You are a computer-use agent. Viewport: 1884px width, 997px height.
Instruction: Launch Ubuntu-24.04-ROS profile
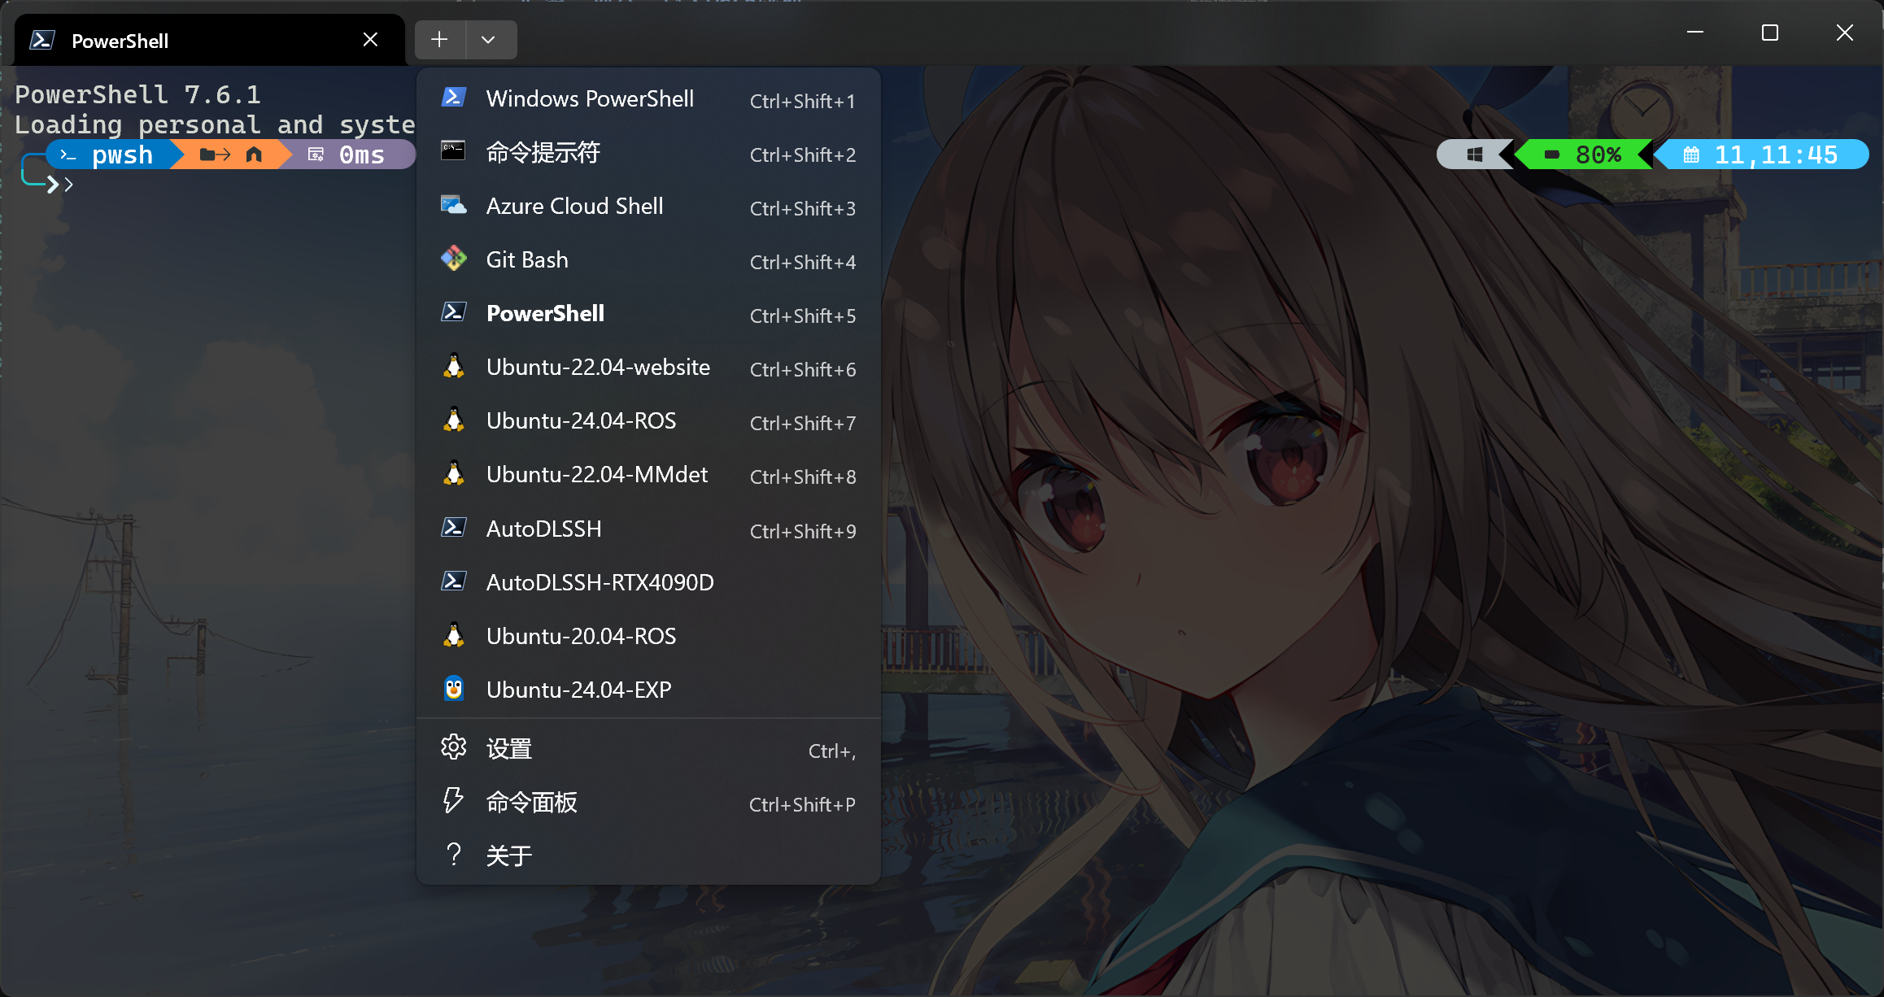pos(648,421)
